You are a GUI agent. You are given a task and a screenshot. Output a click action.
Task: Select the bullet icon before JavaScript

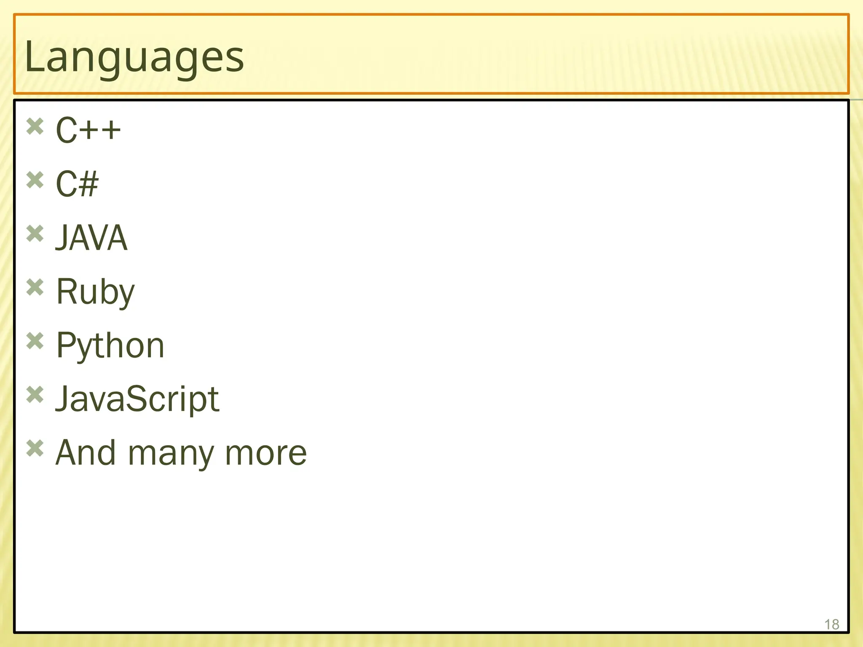pyautogui.click(x=35, y=395)
